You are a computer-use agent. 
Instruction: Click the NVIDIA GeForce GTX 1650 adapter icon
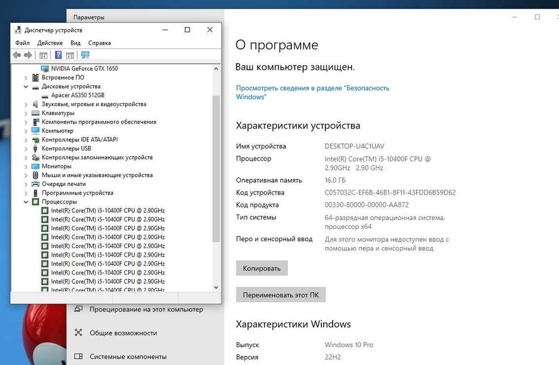[45, 68]
